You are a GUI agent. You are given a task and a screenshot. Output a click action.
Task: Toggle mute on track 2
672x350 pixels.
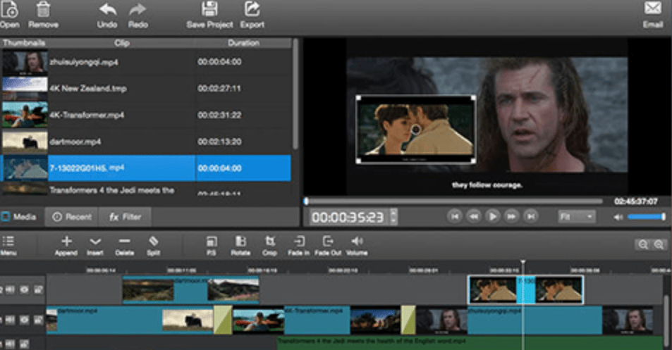pos(11,289)
